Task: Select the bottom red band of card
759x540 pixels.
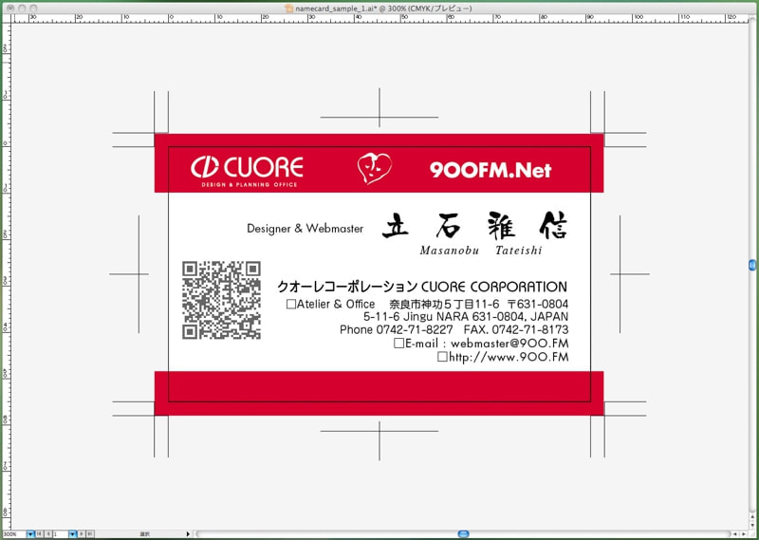Action: click(379, 393)
